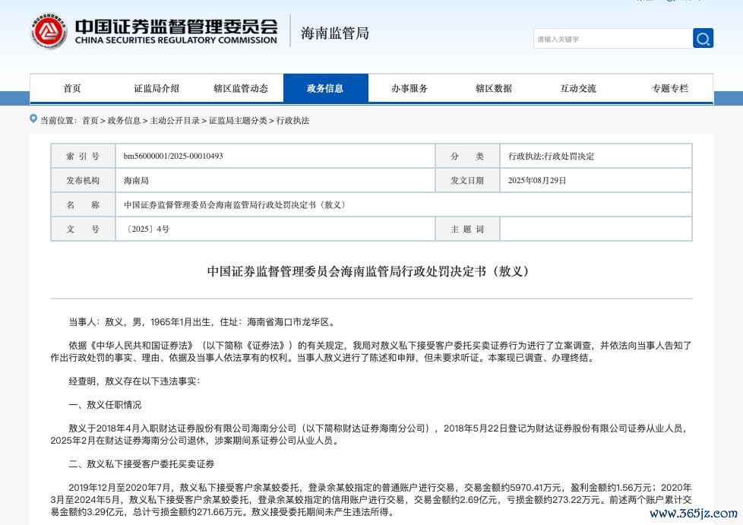The image size is (743, 525).
Task: Select the index number bm56000001/2025-00010493
Action: [x=173, y=156]
